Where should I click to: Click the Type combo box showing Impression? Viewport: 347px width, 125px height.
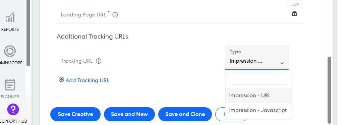coord(257,58)
